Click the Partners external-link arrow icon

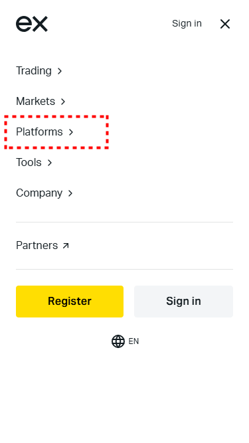[66, 246]
